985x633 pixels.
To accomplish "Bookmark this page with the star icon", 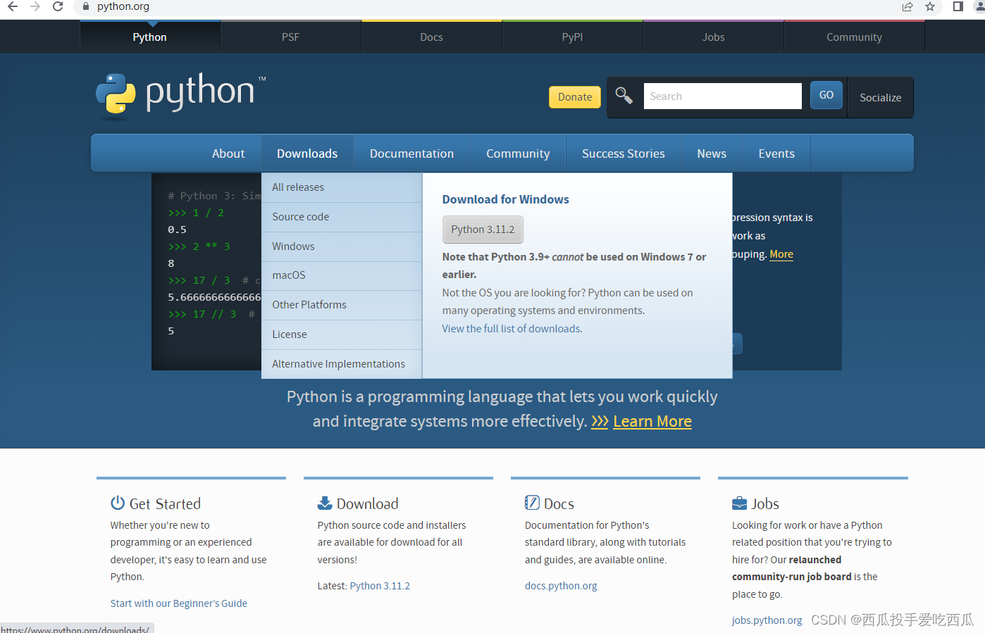I will pyautogui.click(x=930, y=6).
